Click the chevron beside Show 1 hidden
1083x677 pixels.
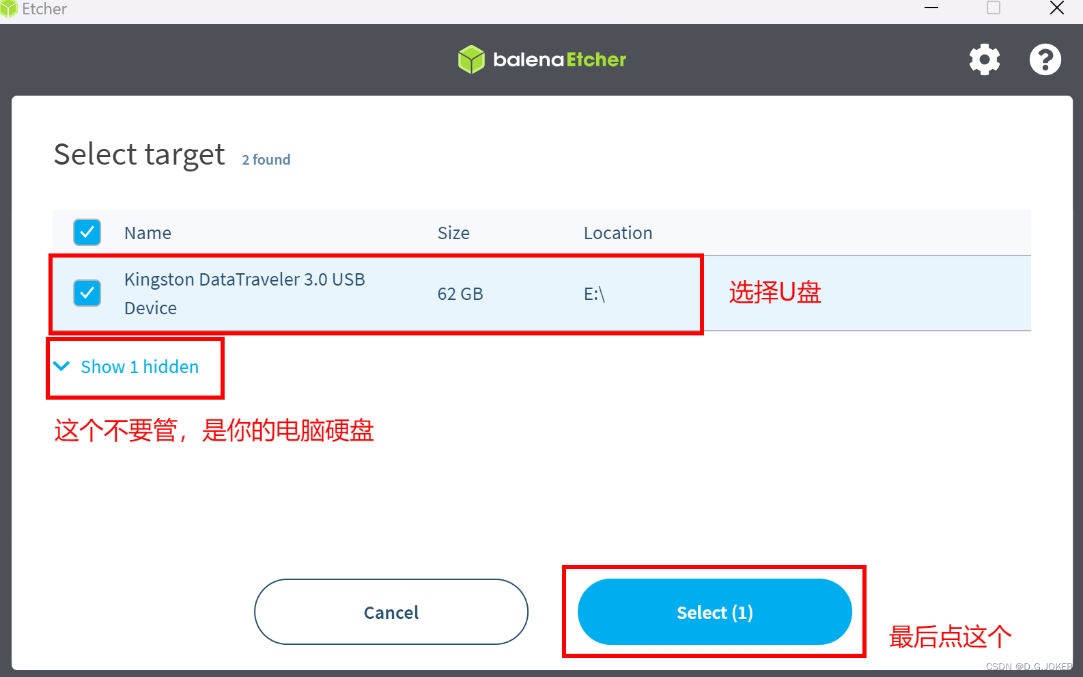[x=61, y=366]
